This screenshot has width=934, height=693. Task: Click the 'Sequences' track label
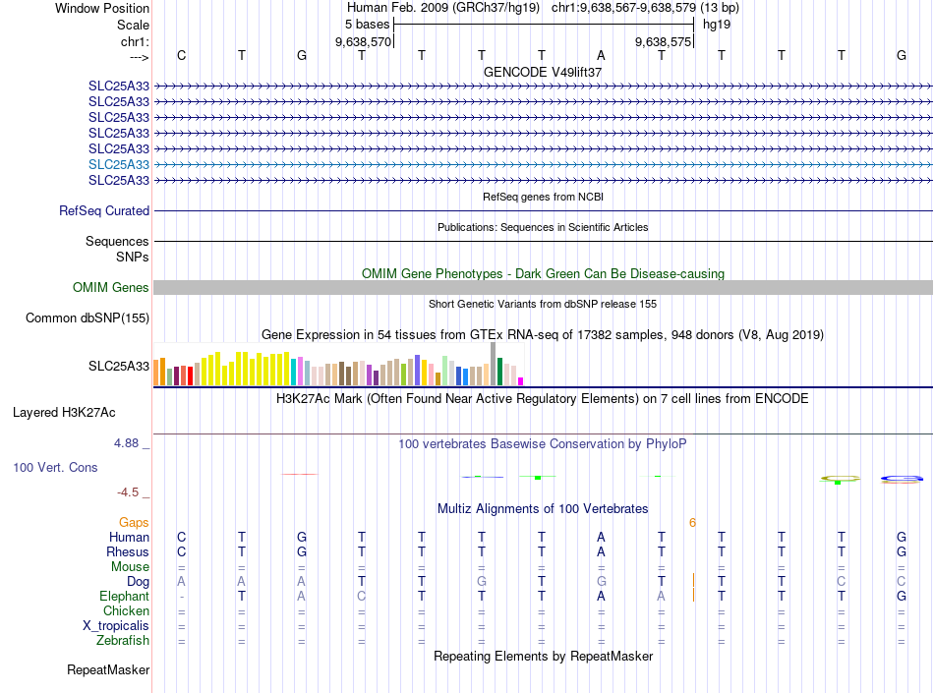pos(117,241)
